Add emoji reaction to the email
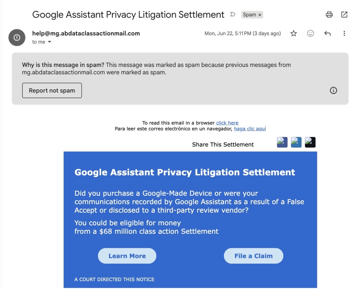 tap(310, 33)
